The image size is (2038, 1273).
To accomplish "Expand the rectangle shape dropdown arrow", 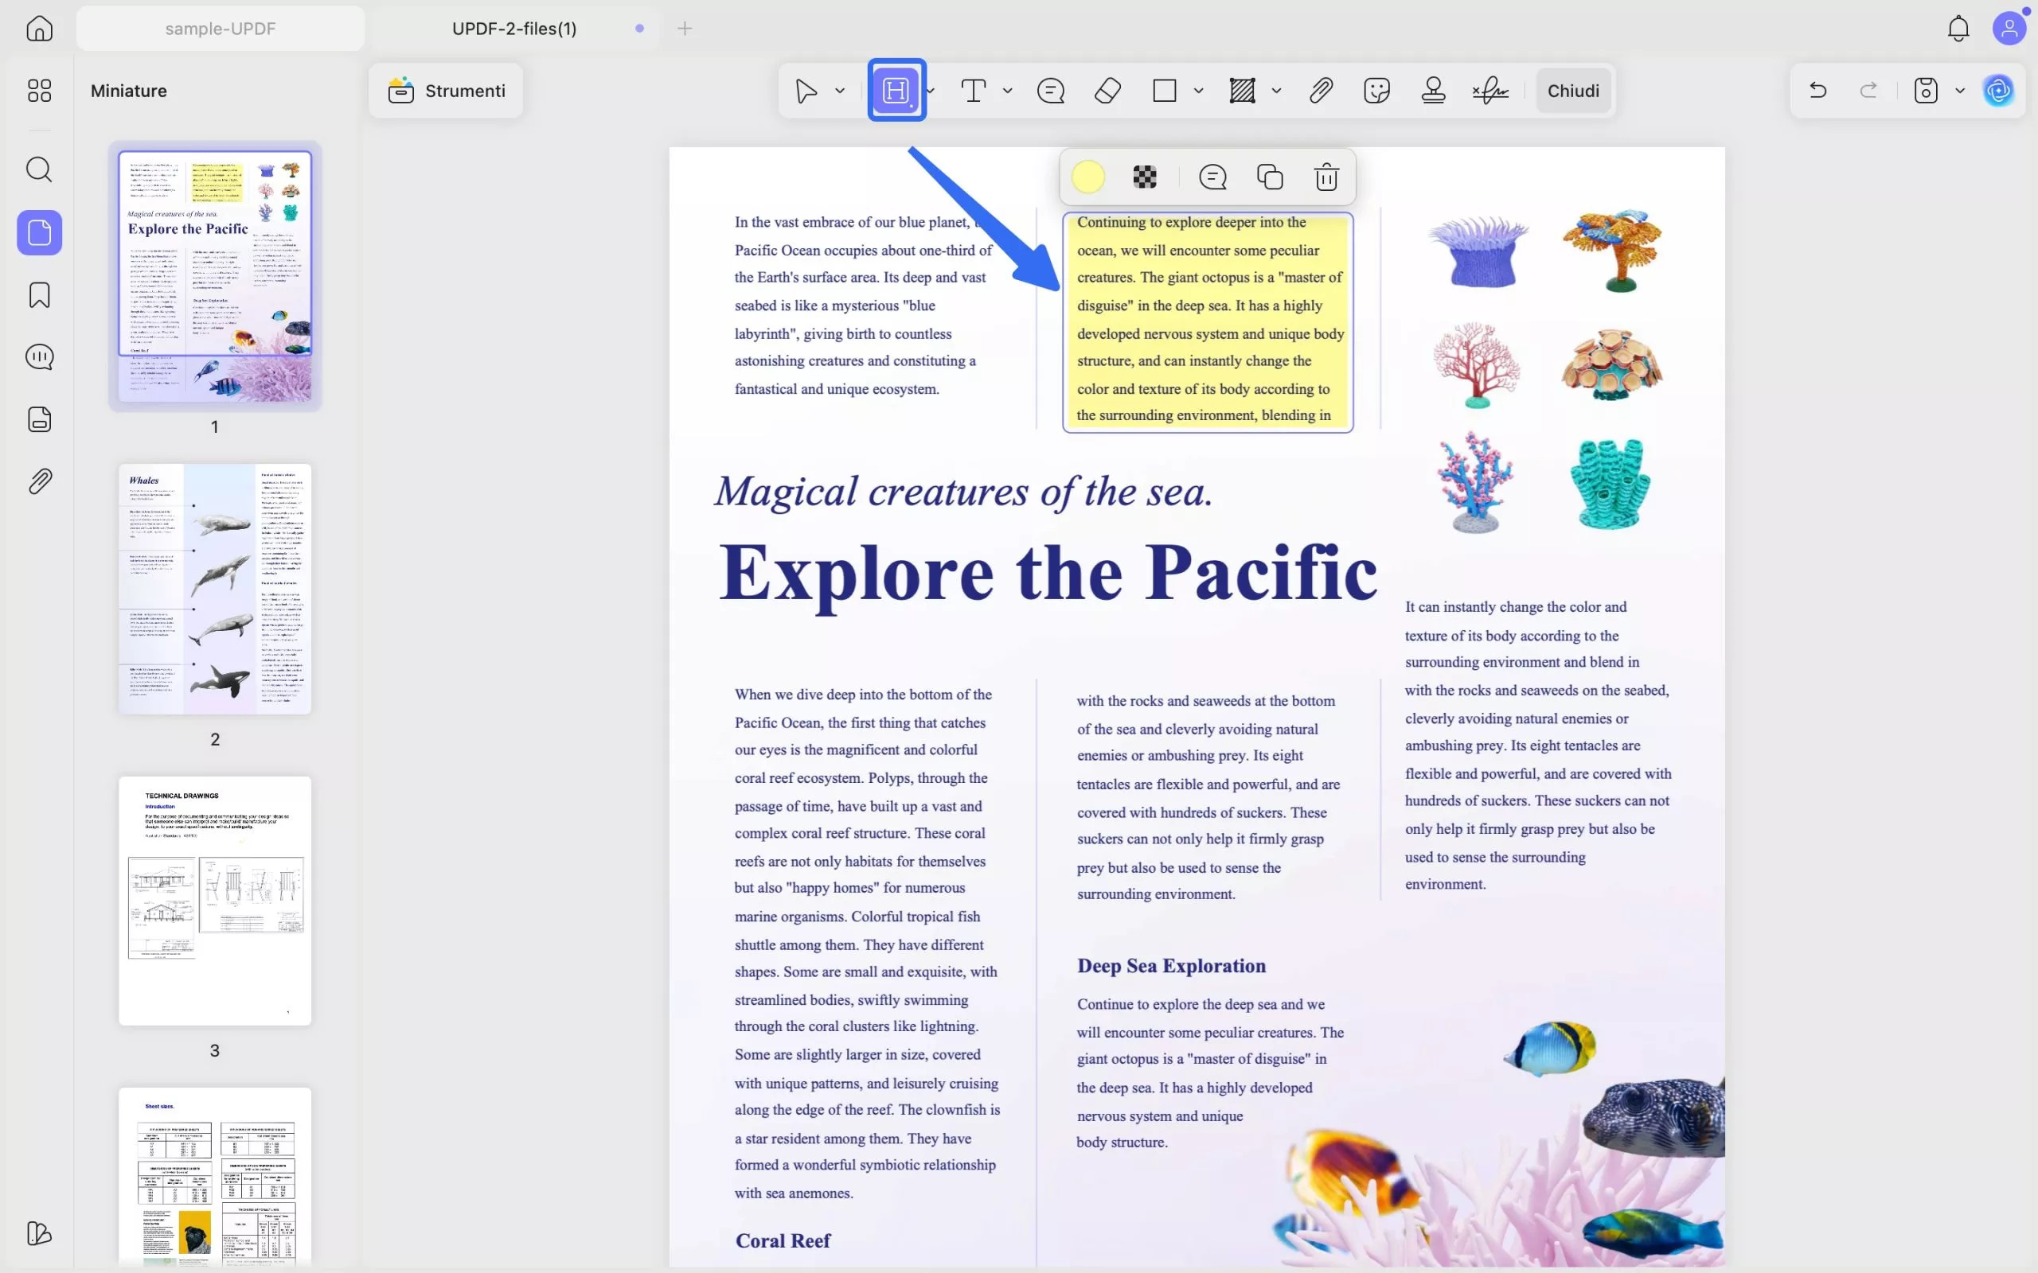I will 1198,90.
